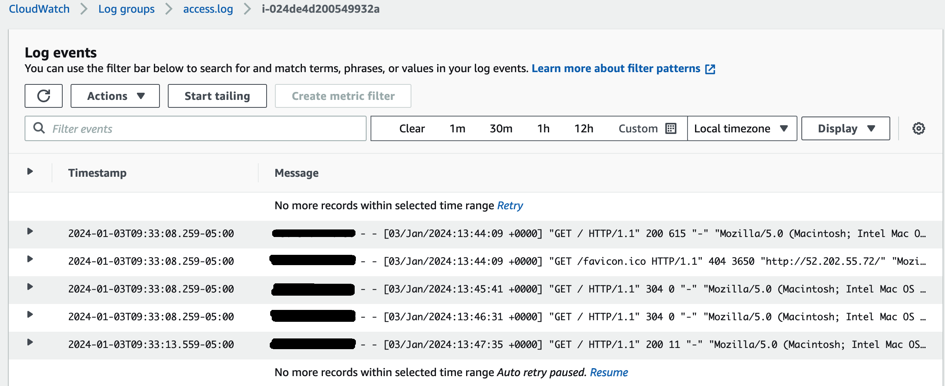Expand the favicon.ico 404 log event
Screen dimensions: 945x386
(30, 259)
